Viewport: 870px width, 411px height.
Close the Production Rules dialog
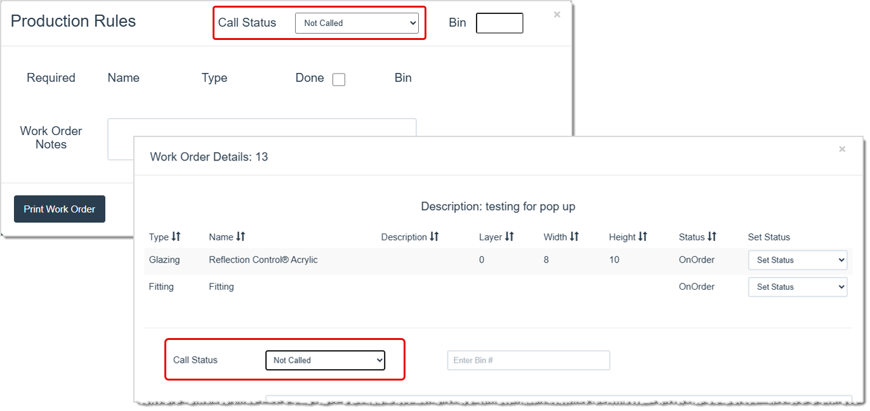coord(557,14)
